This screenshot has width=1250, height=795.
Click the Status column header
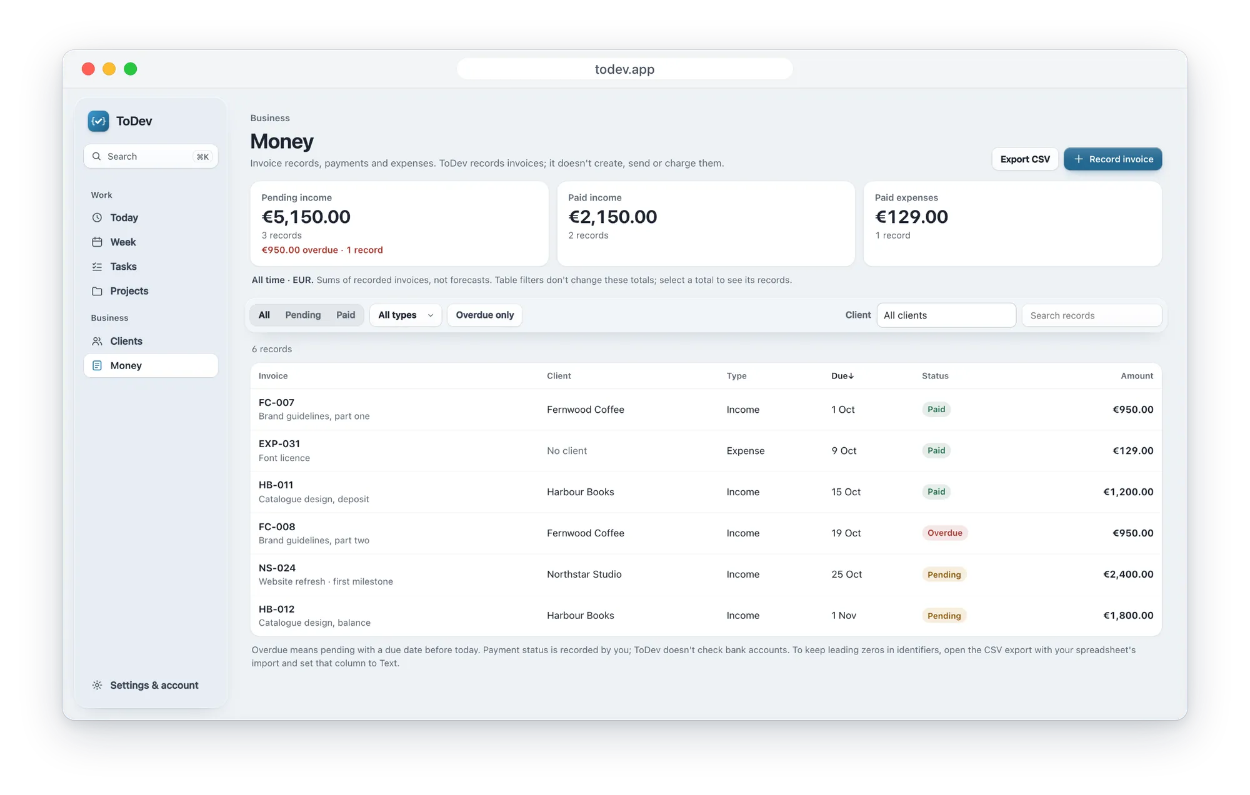(935, 376)
